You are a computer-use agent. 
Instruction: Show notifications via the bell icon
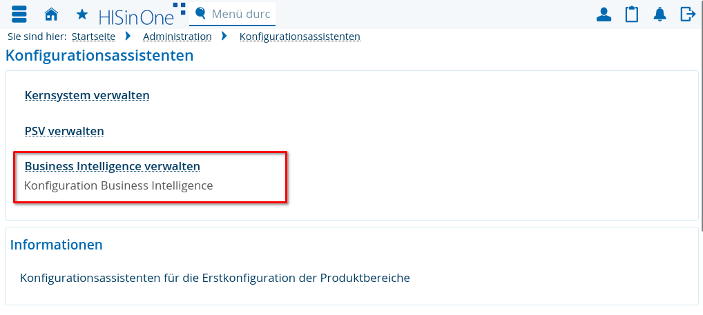tap(659, 14)
